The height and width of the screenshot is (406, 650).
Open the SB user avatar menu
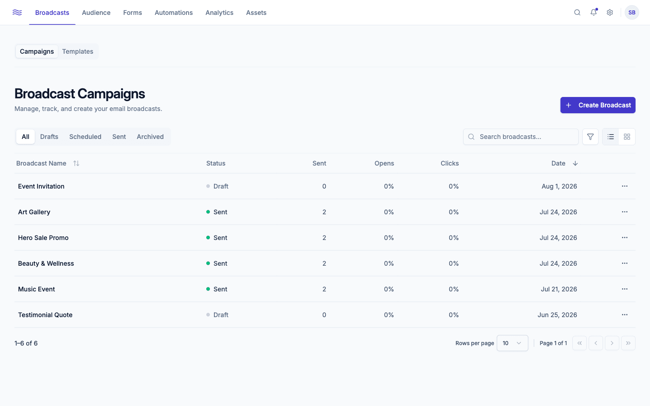632,13
